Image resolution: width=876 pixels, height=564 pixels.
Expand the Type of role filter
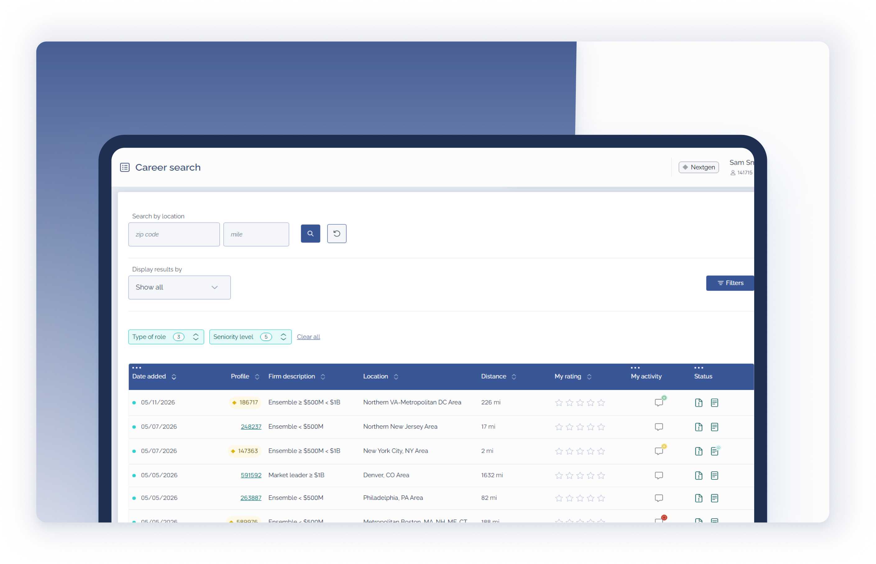166,337
